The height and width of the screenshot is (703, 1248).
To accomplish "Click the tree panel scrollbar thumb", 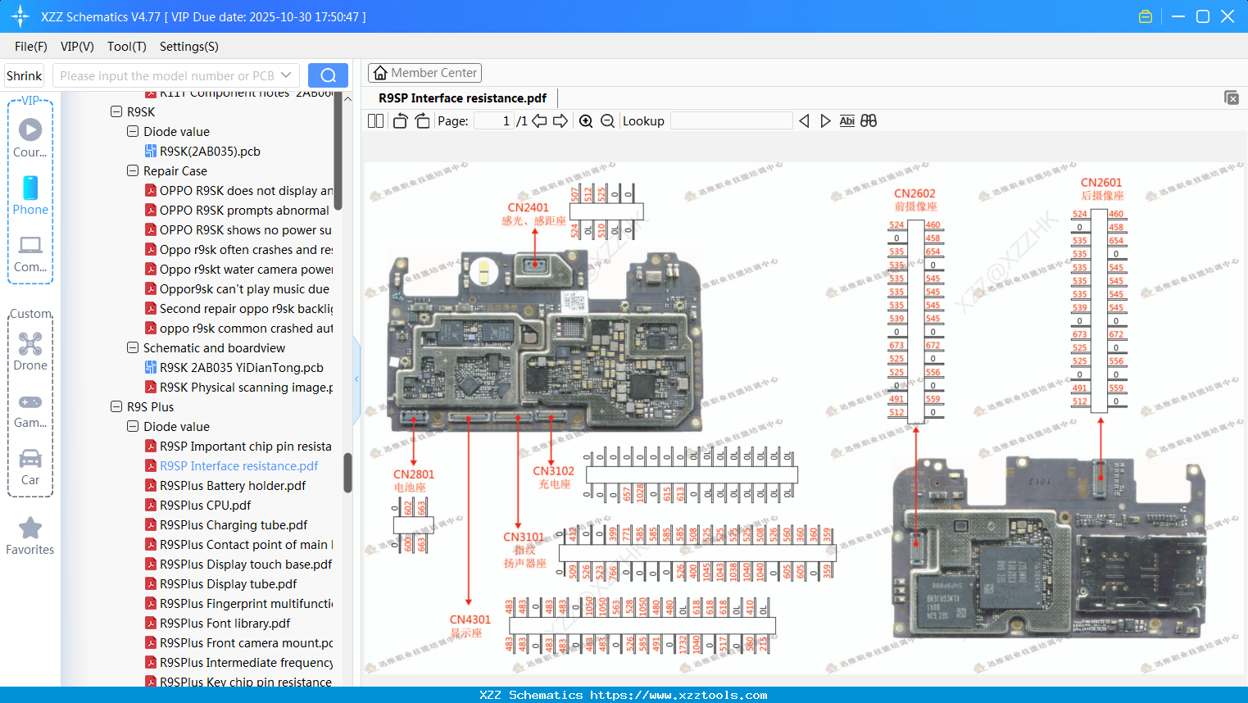I will (347, 473).
